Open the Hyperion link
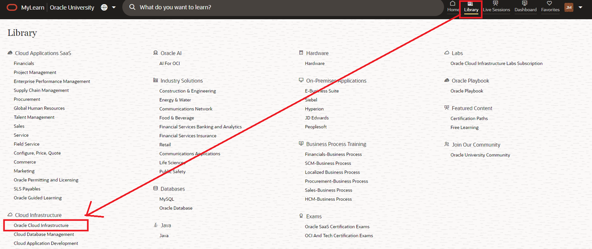Viewport: 592px width, 249px height. coord(314,109)
